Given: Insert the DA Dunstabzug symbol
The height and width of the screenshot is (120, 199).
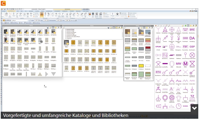Looking at the screenshot, I should tap(192, 39).
